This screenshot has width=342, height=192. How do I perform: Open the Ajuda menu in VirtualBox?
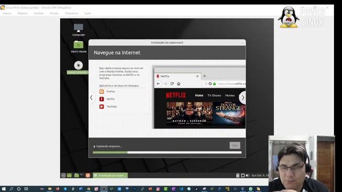coord(88,13)
